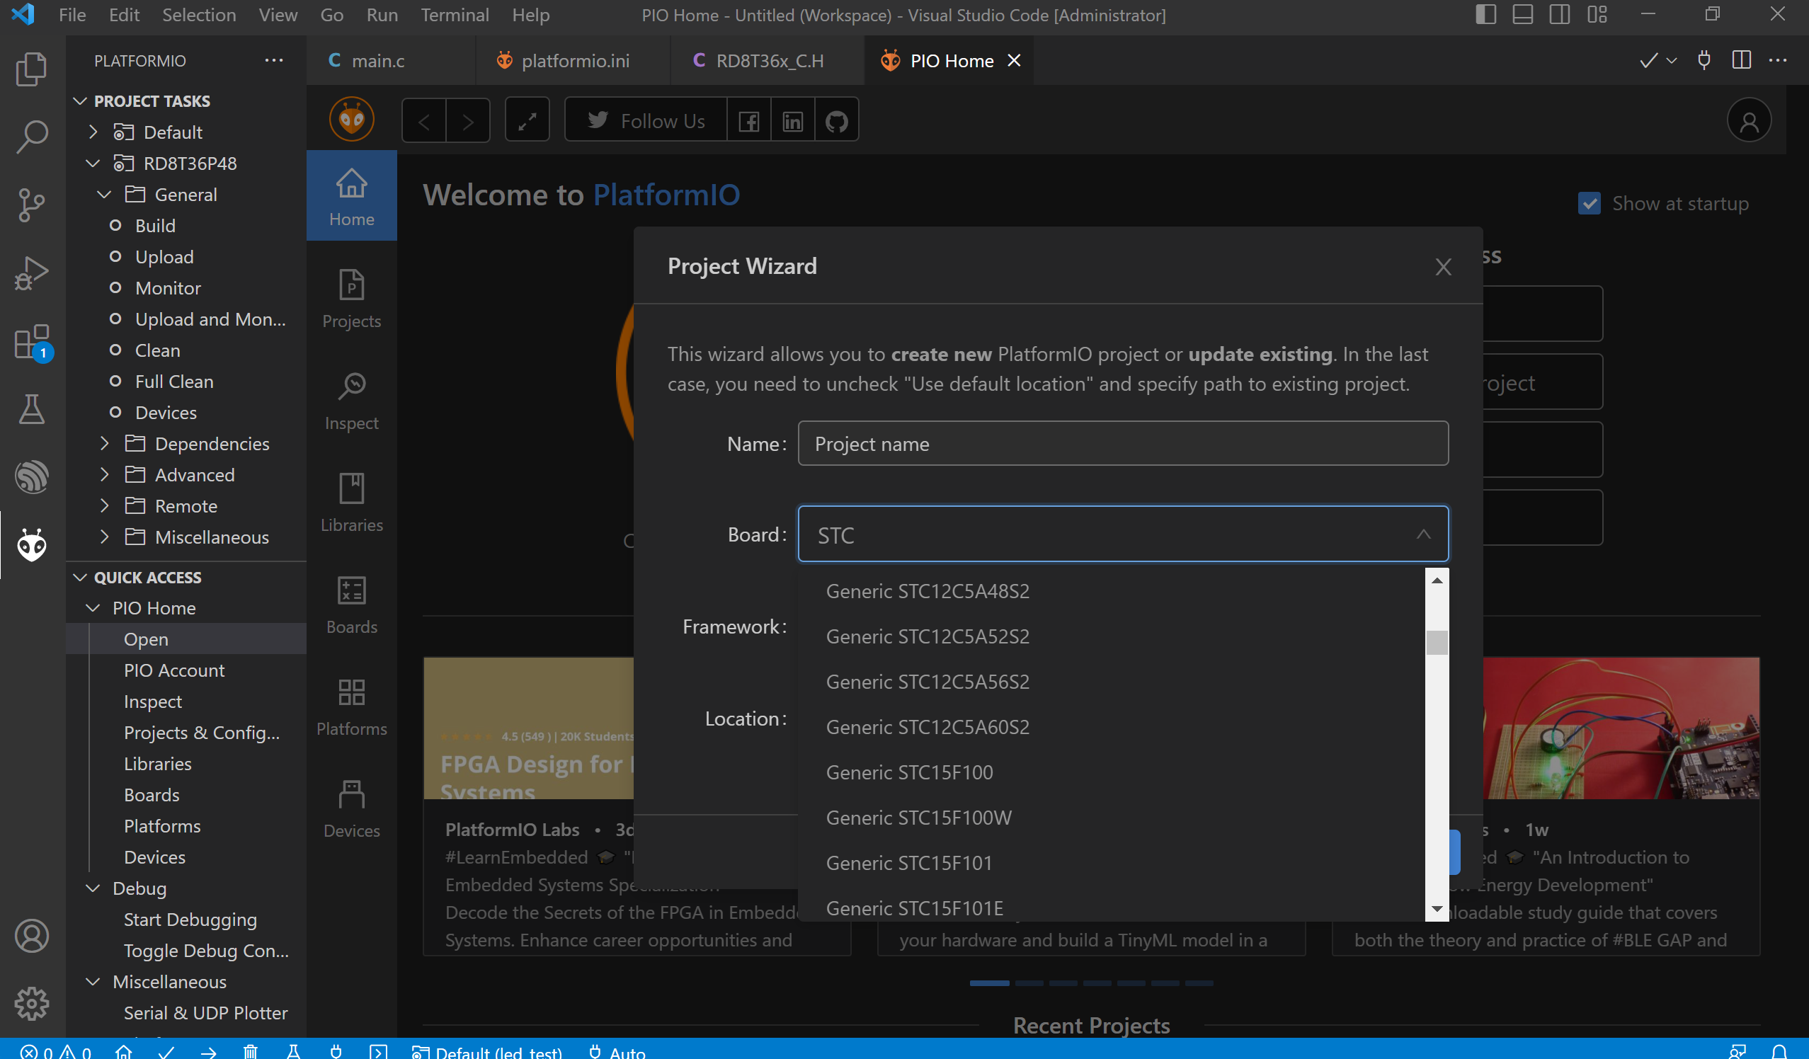Toggle secondary side bar layout button
This screenshot has width=1809, height=1059.
point(1560,14)
